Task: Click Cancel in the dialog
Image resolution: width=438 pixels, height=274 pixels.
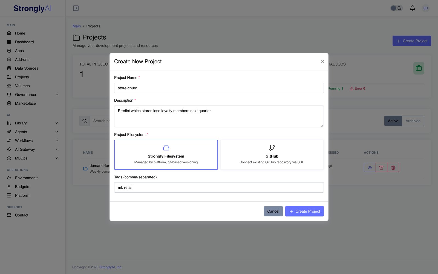Action: [x=273, y=211]
